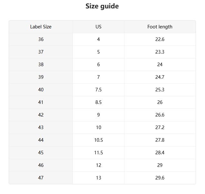The width and height of the screenshot is (205, 194).
Task: Select label size 47 cell
Action: tap(41, 178)
